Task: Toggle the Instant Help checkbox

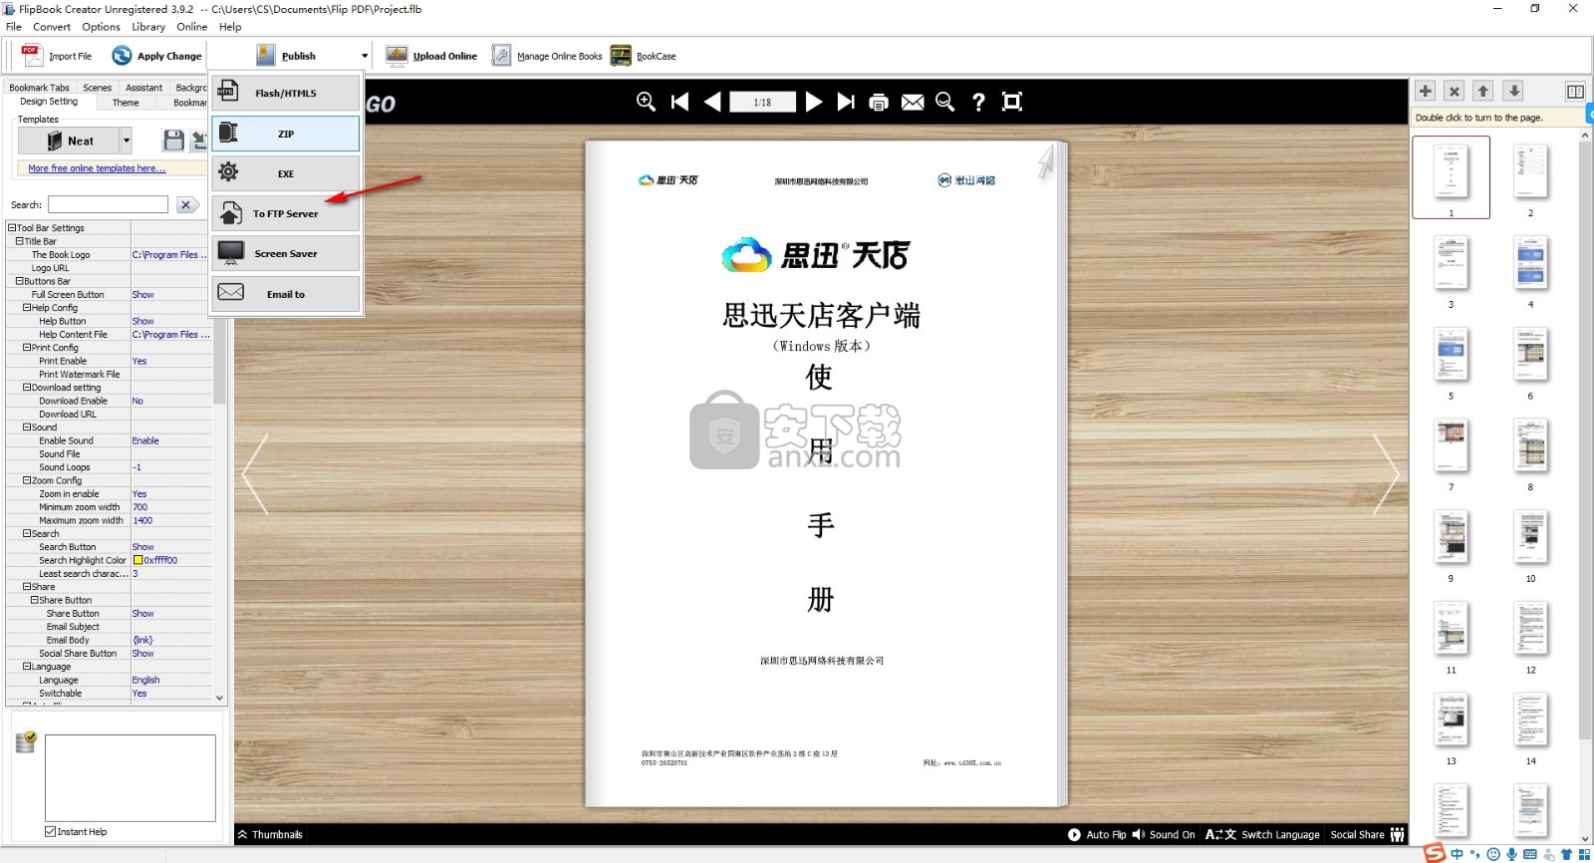Action: 50,831
